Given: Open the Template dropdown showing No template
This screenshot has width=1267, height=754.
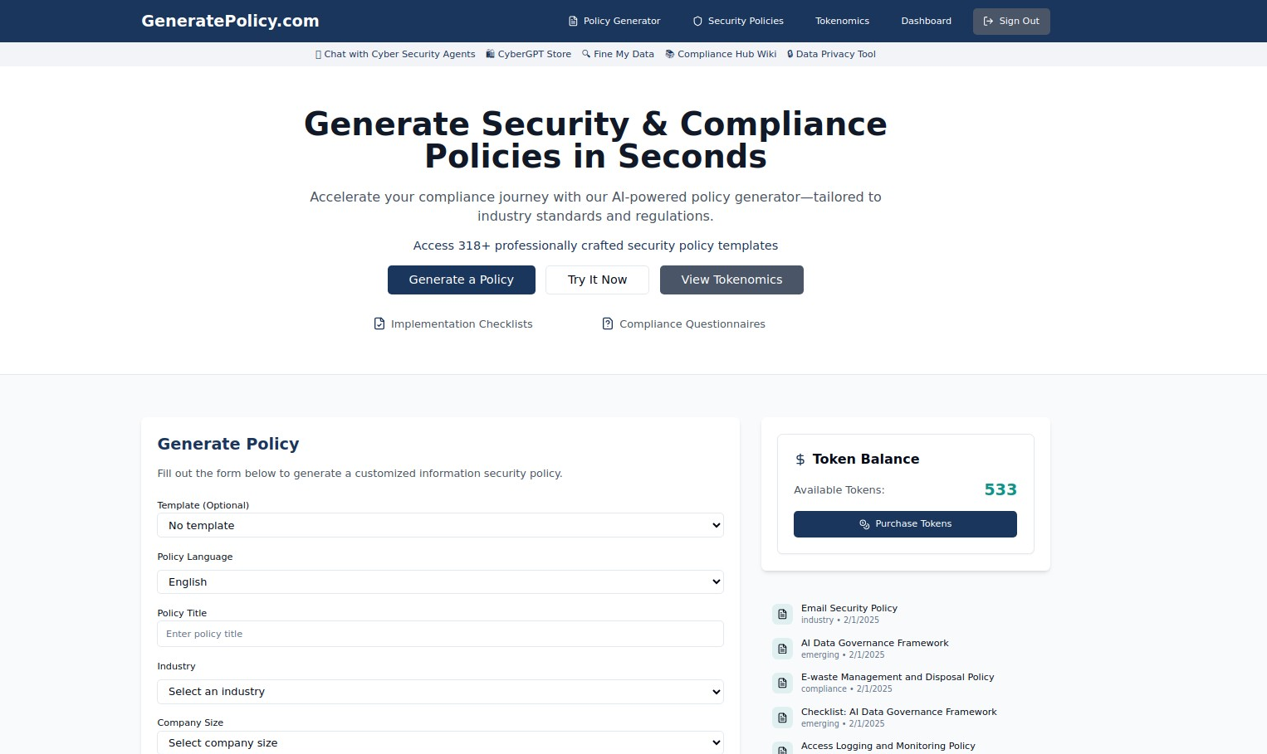Looking at the screenshot, I should click(x=440, y=525).
